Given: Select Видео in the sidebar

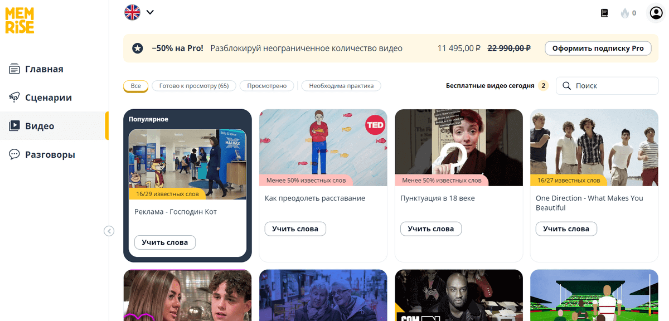Looking at the screenshot, I should pos(54,126).
